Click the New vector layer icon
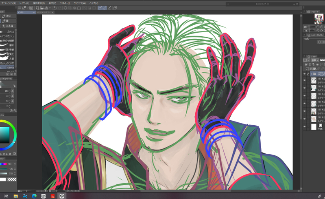Image resolution: width=325 pixels, height=199 pixels. 311,69
